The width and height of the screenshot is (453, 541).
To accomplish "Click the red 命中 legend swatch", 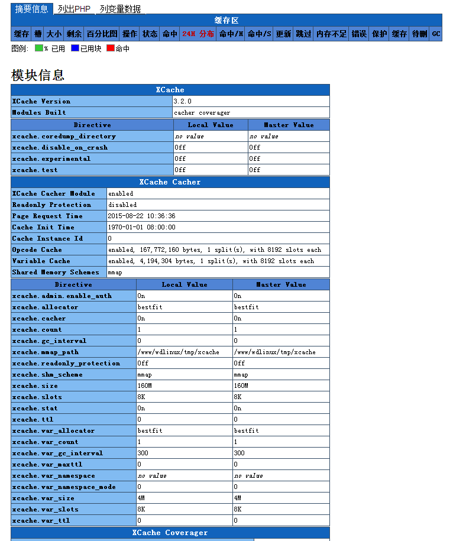I will click(111, 48).
